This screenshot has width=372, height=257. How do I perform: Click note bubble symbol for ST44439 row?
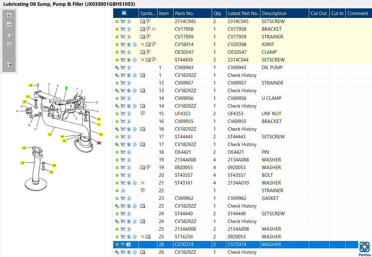pos(154,60)
